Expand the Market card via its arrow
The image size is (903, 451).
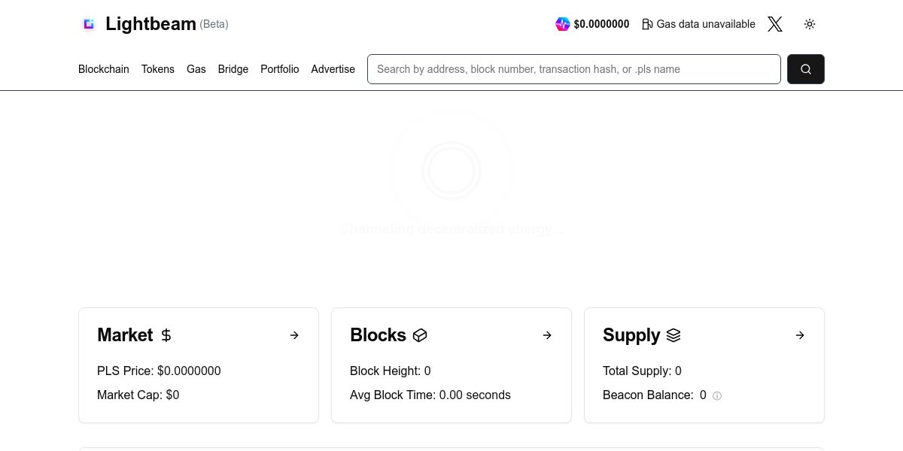point(294,335)
